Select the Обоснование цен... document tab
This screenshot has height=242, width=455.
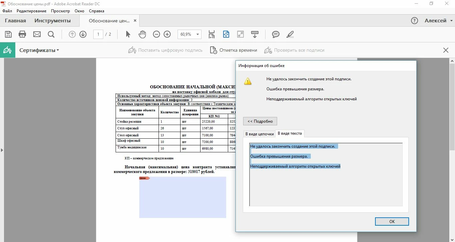click(x=109, y=21)
